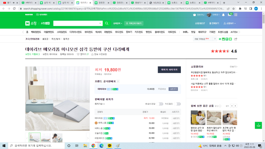Open the mail icon with 52 badge

click(230, 15)
